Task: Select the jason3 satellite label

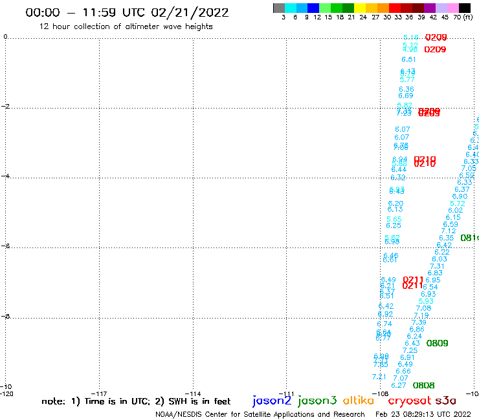Action: point(317,401)
